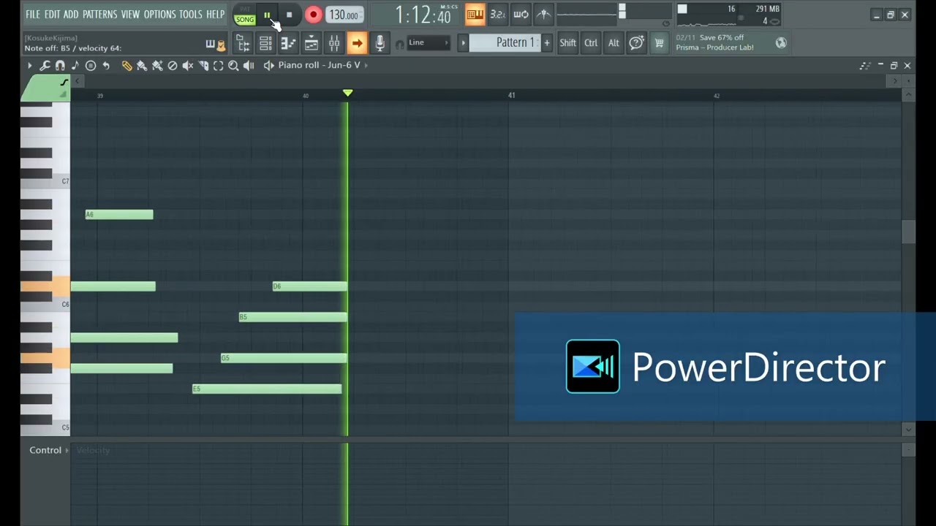Click the bar 41 timeline marker
Viewport: 936px width, 526px height.
click(x=512, y=95)
